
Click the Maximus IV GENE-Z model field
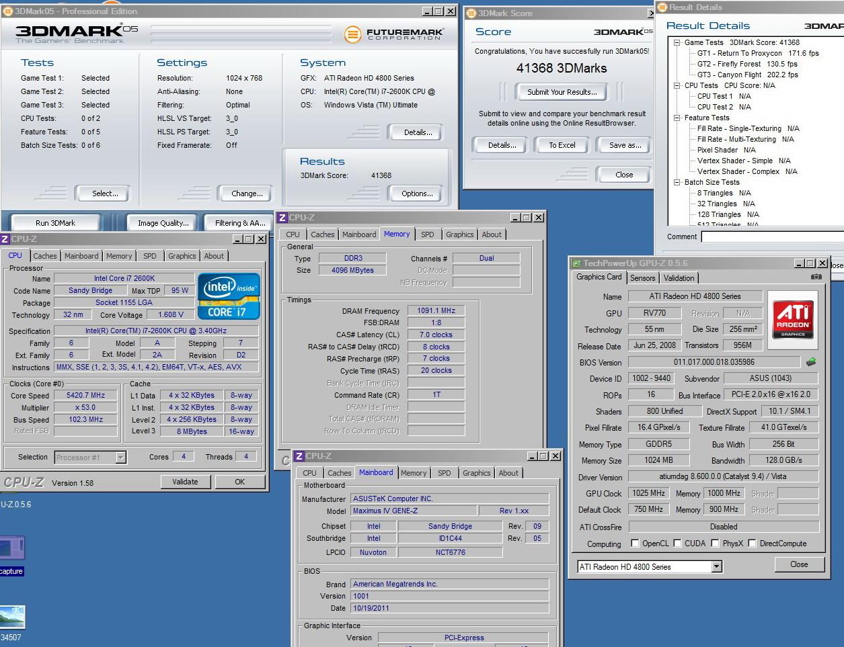coord(414,511)
